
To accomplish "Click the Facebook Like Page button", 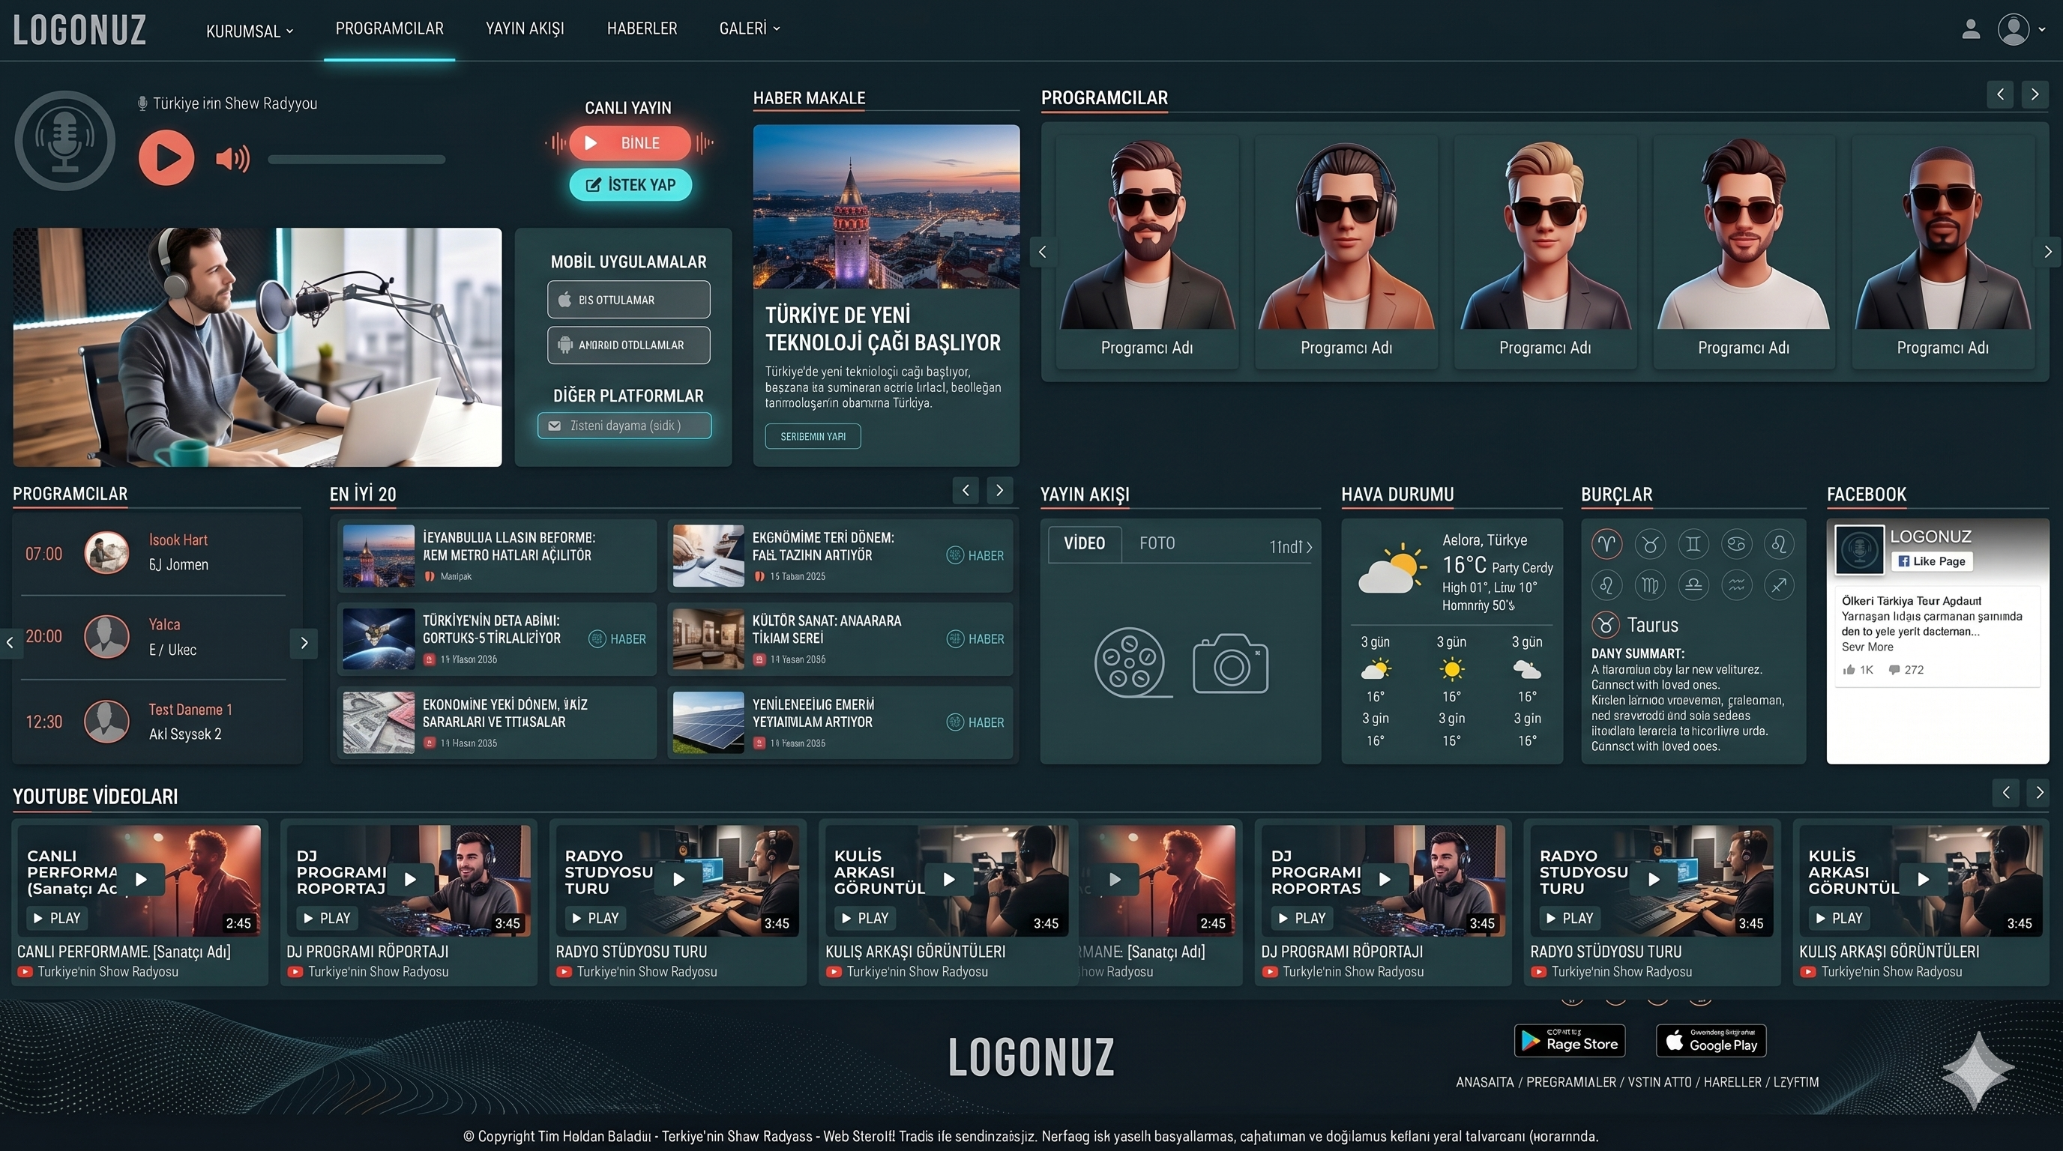I will pos(1931,561).
